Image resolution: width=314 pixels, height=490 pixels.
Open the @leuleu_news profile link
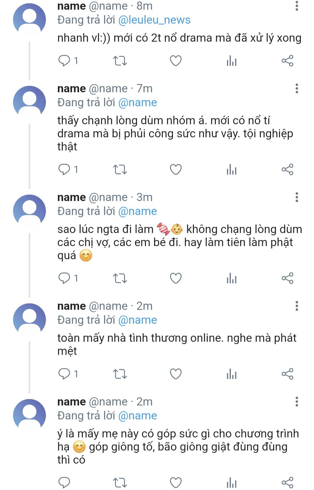pyautogui.click(x=154, y=20)
